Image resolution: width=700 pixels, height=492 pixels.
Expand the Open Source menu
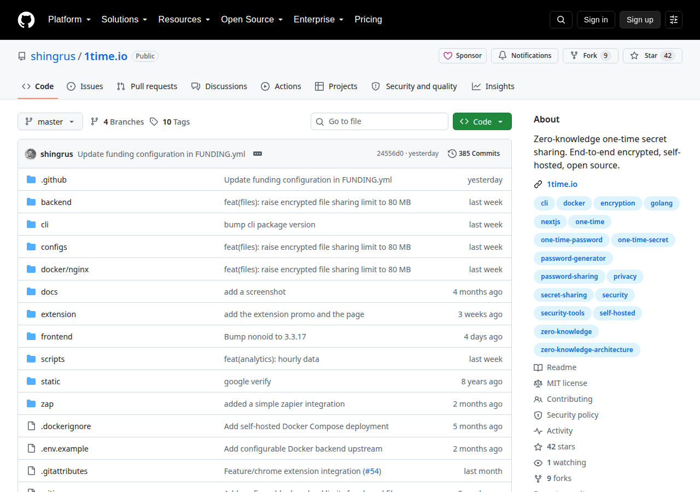coord(252,20)
